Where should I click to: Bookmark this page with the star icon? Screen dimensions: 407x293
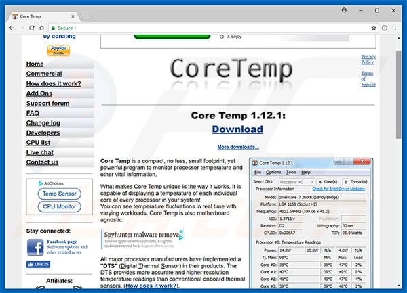point(374,28)
